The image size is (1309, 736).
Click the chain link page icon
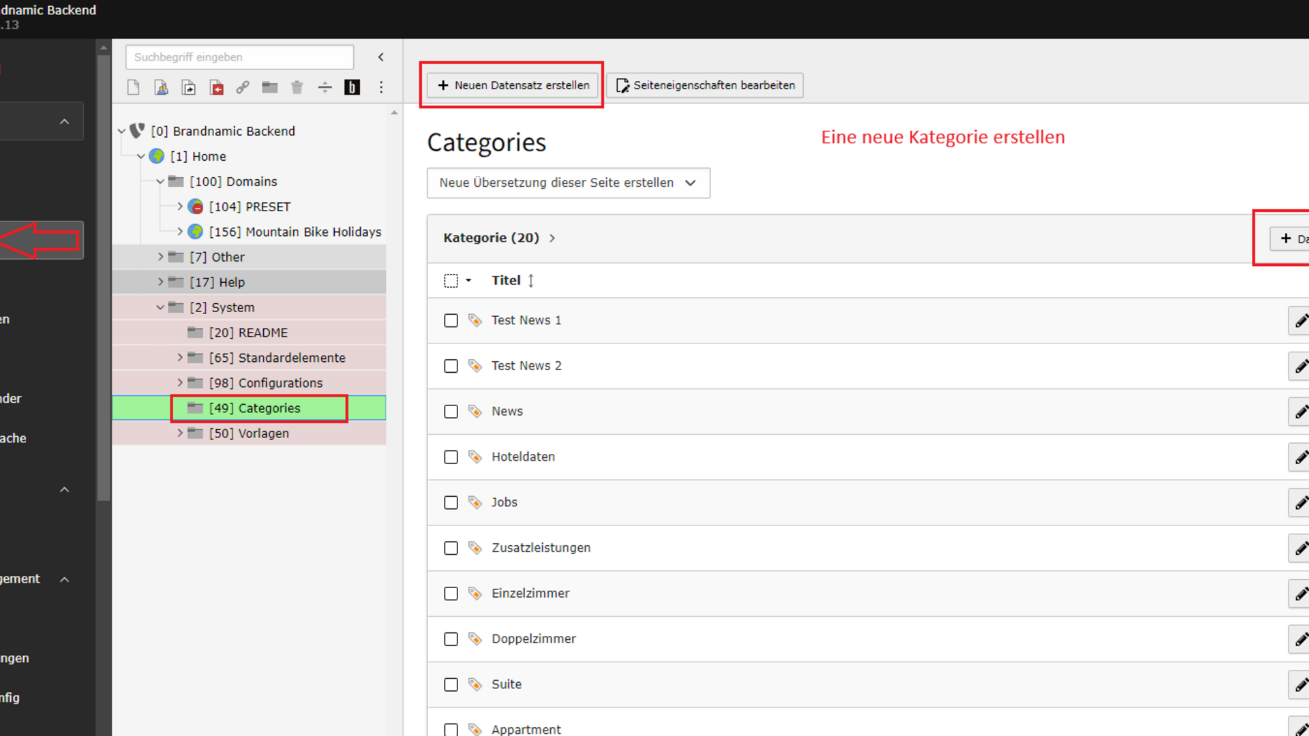click(243, 87)
